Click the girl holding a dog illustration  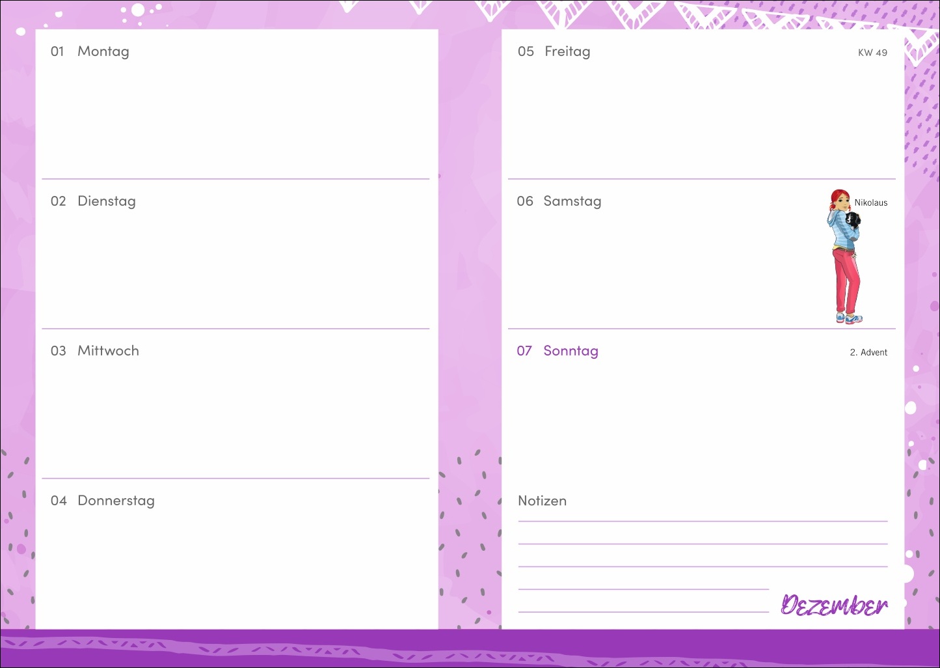845,257
